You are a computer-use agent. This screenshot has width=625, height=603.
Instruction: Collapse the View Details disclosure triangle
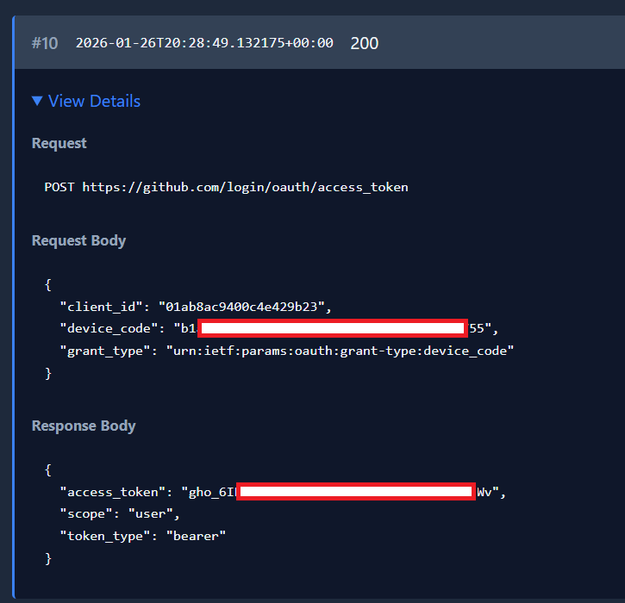coord(37,102)
